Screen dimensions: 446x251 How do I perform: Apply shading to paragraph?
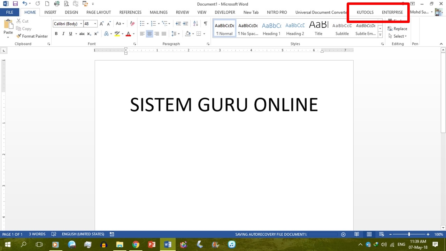click(x=188, y=34)
